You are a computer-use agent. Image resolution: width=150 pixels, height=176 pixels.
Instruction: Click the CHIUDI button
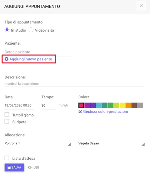(33, 167)
